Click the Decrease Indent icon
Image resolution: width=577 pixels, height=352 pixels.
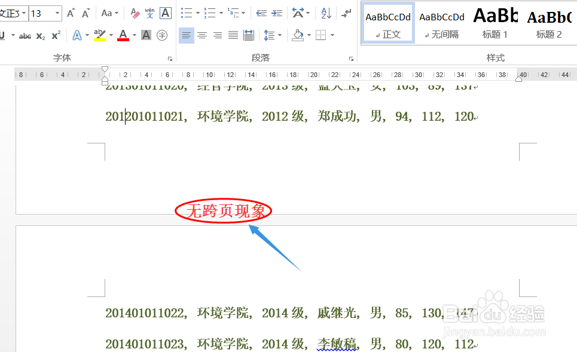pyautogui.click(x=261, y=13)
